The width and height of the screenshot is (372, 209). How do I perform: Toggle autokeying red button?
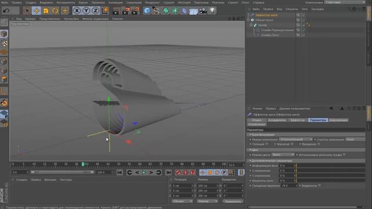click(185, 172)
